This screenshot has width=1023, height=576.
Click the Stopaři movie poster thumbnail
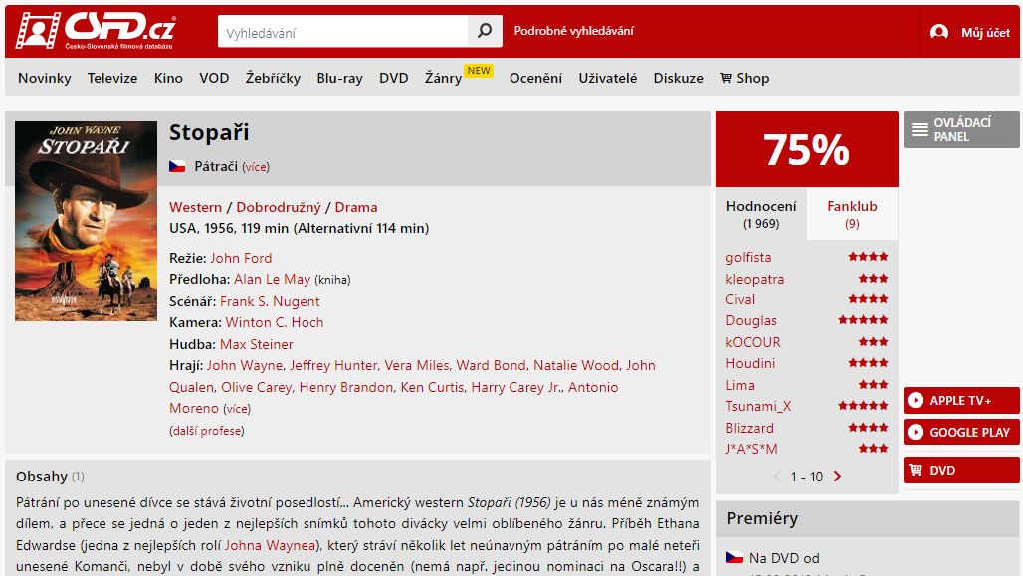[x=87, y=221]
